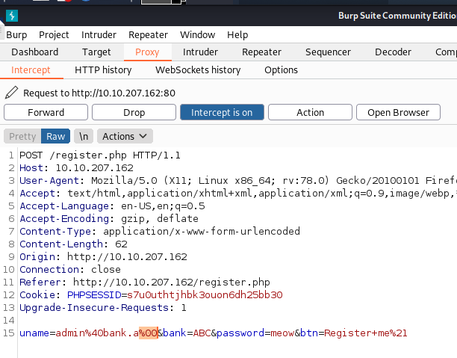Forward the intercepted request
Viewport: 457px width, 358px height.
point(46,112)
